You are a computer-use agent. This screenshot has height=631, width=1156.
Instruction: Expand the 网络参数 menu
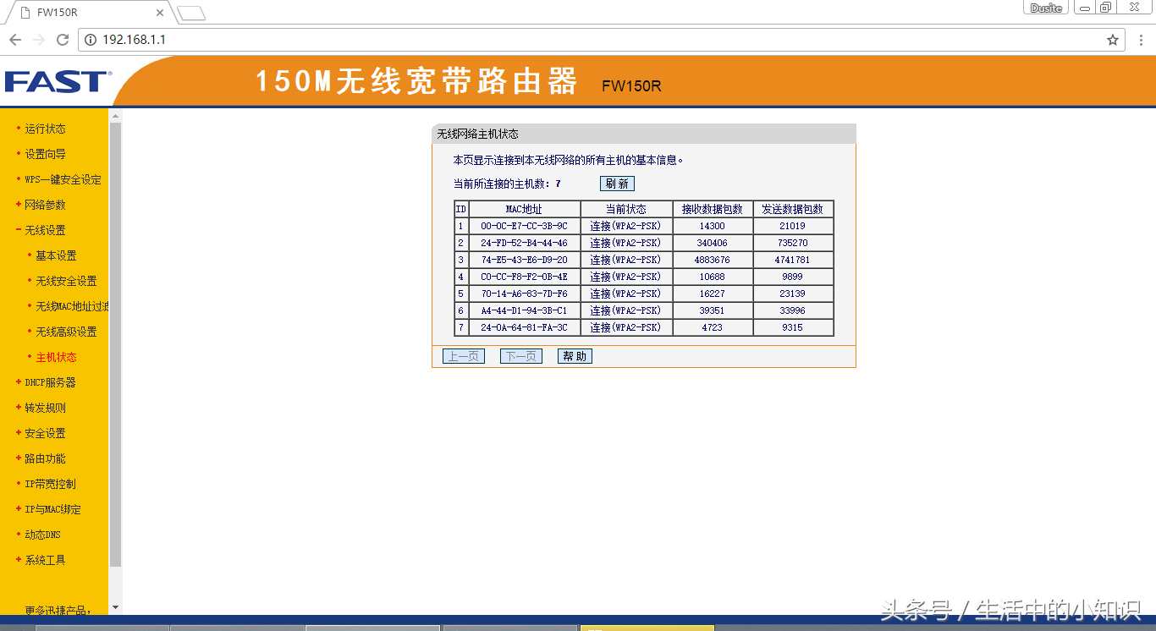[45, 205]
